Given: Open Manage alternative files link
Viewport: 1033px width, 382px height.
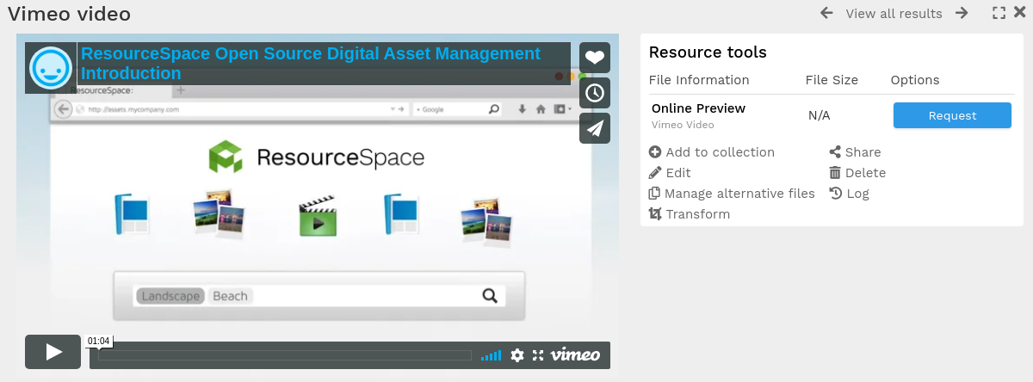Looking at the screenshot, I should point(739,194).
